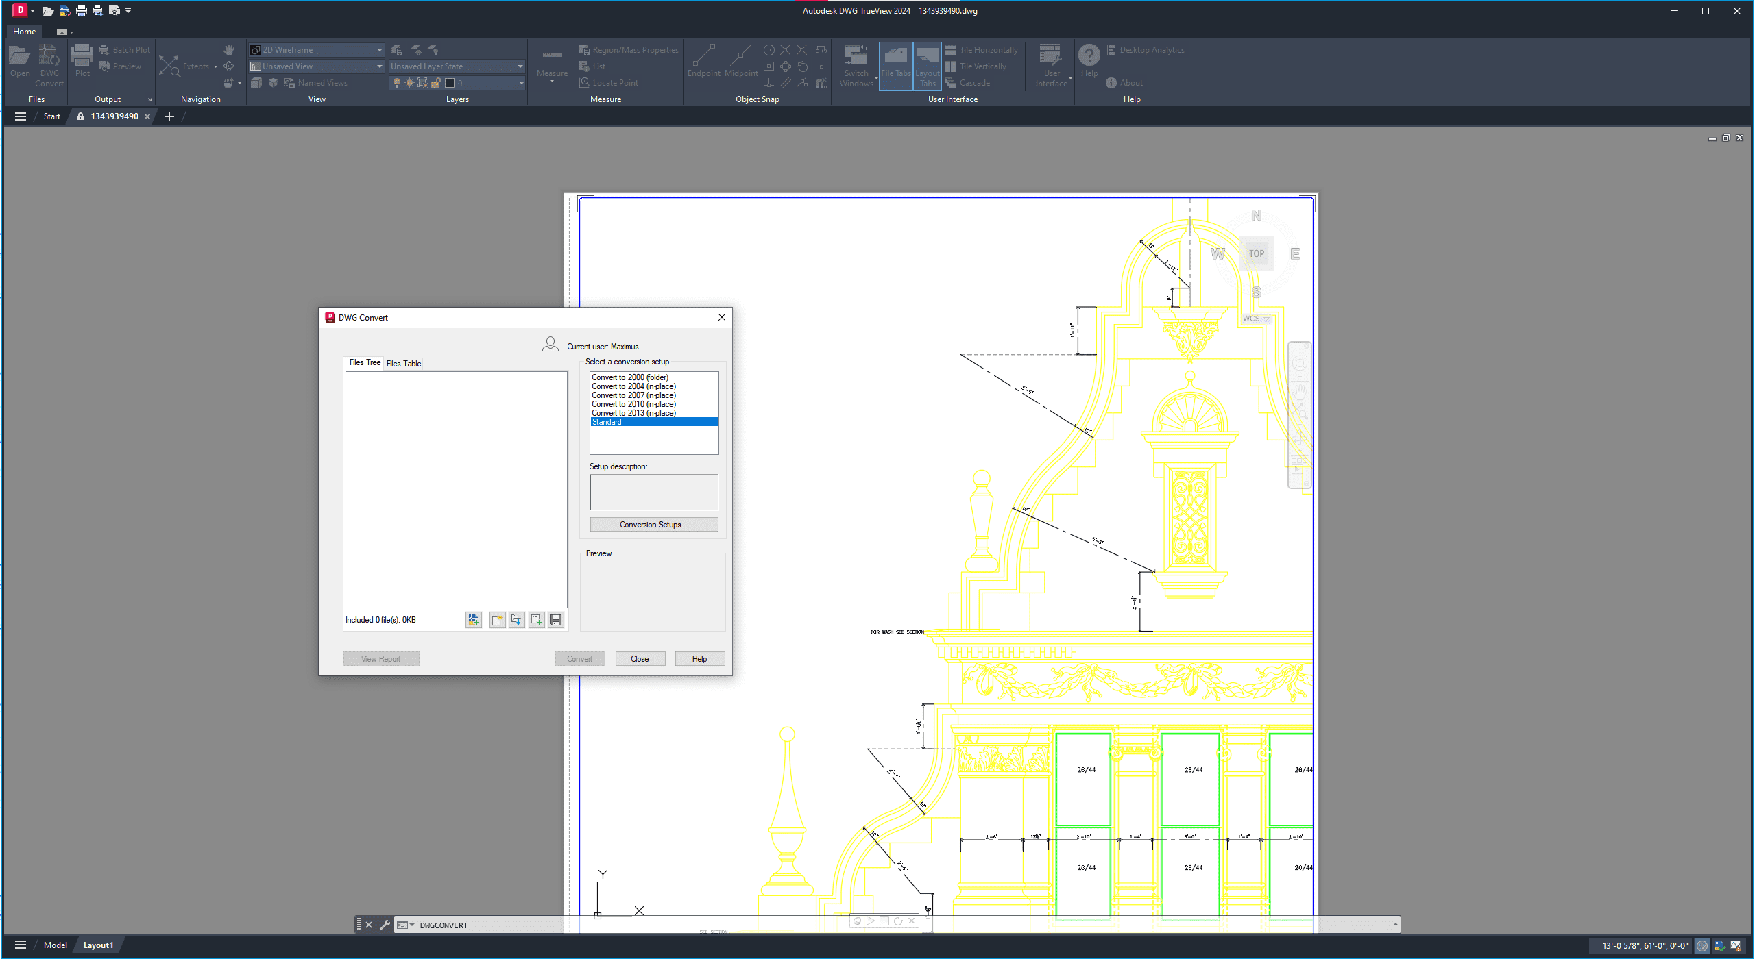The width and height of the screenshot is (1755, 959).
Task: Click the Save List floppy icon
Action: point(556,620)
